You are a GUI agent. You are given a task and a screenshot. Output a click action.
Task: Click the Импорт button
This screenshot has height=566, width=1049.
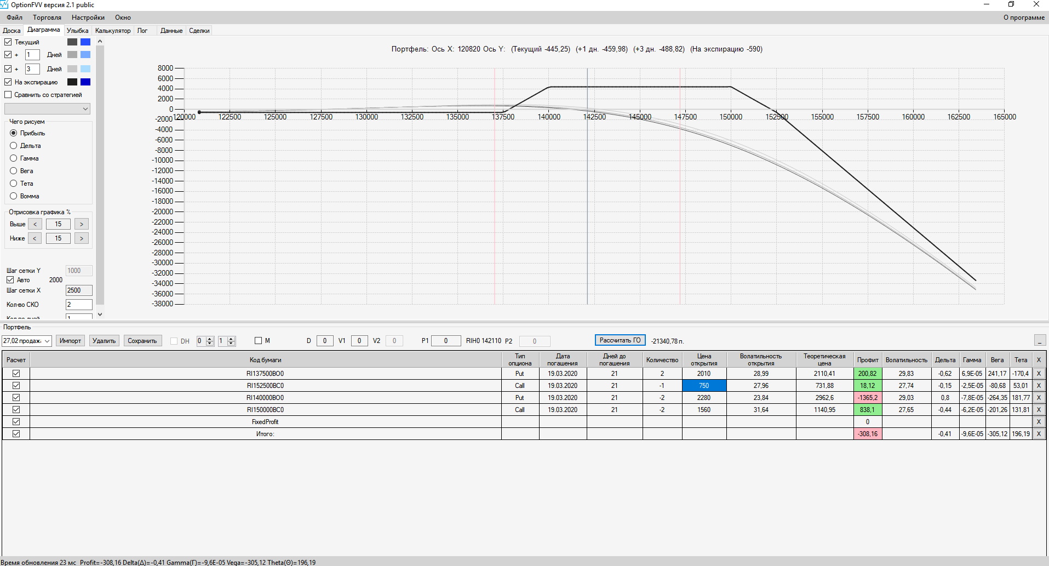[70, 341]
